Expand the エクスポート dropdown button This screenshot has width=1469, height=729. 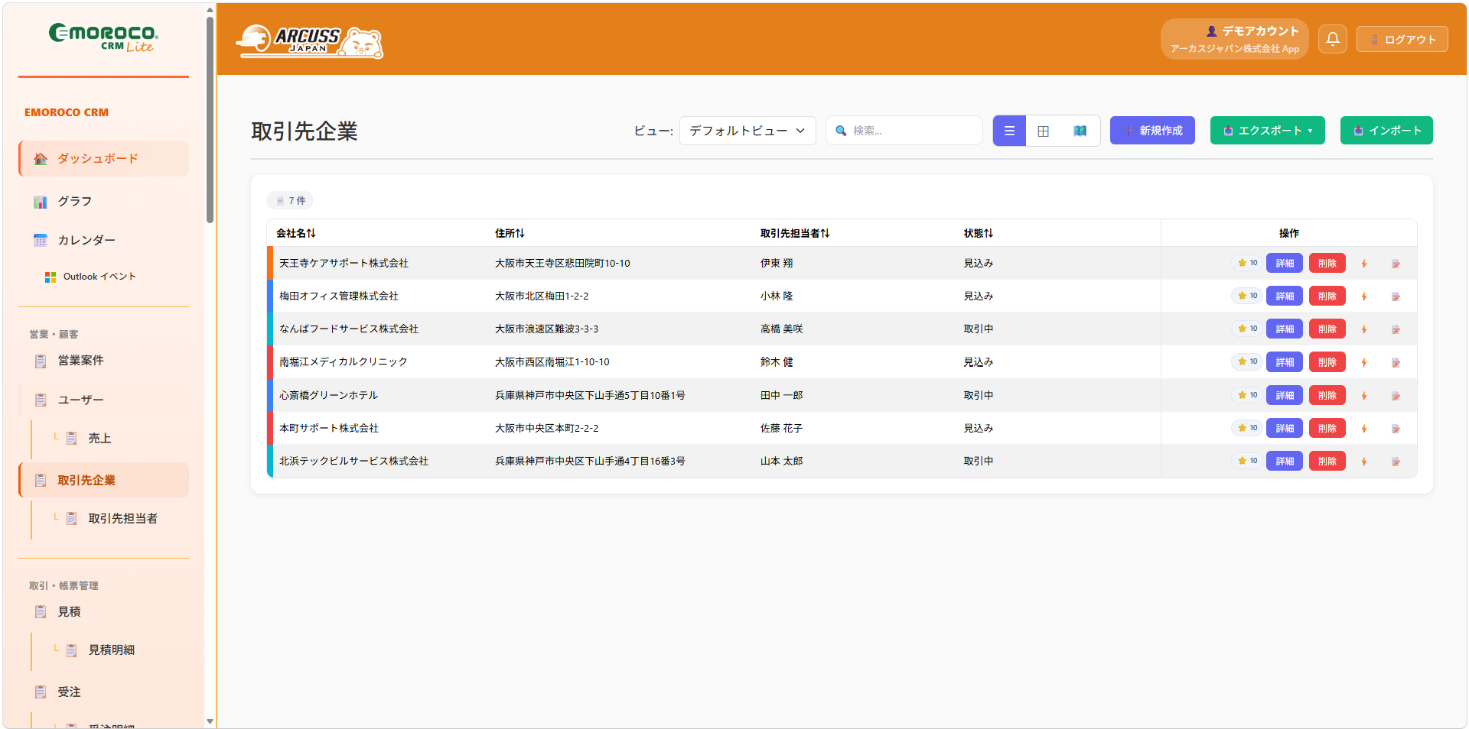pyautogui.click(x=1267, y=131)
